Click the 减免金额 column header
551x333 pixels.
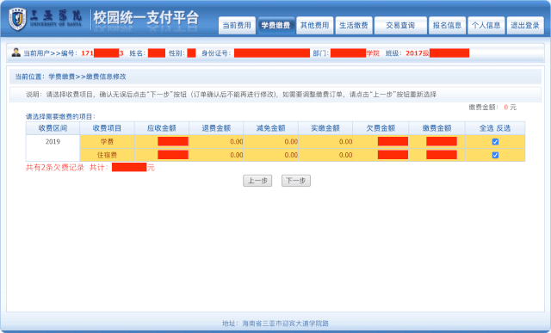270,128
